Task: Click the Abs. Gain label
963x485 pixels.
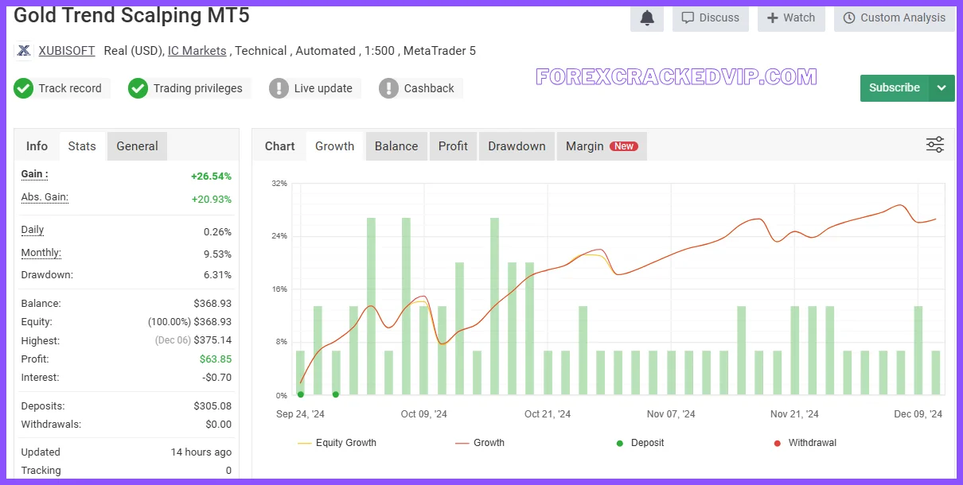Action: [45, 197]
